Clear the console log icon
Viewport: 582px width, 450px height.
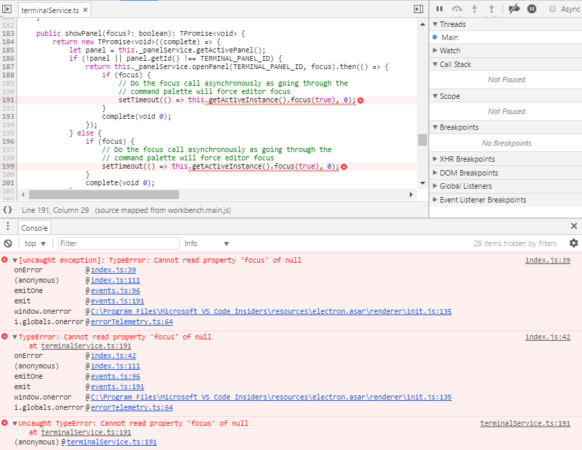(8, 243)
